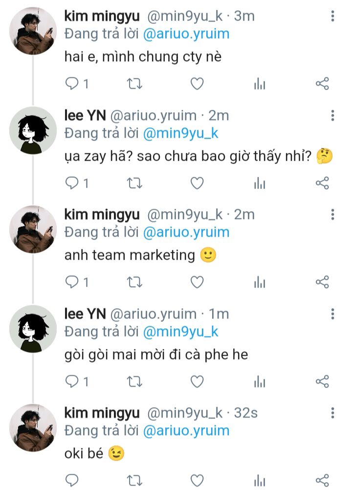
Task: Retweet the "hai e, mình chung cty nè" tweet
Action: [x=134, y=84]
